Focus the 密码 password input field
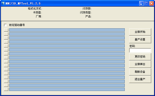 [x=140, y=50]
